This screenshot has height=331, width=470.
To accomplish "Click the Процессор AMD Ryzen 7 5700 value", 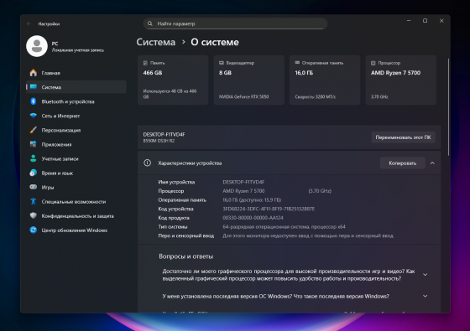I will click(243, 191).
